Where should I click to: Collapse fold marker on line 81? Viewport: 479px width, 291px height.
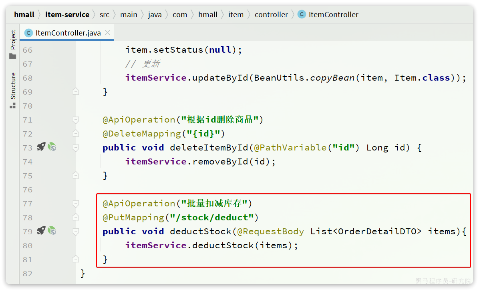click(x=76, y=259)
